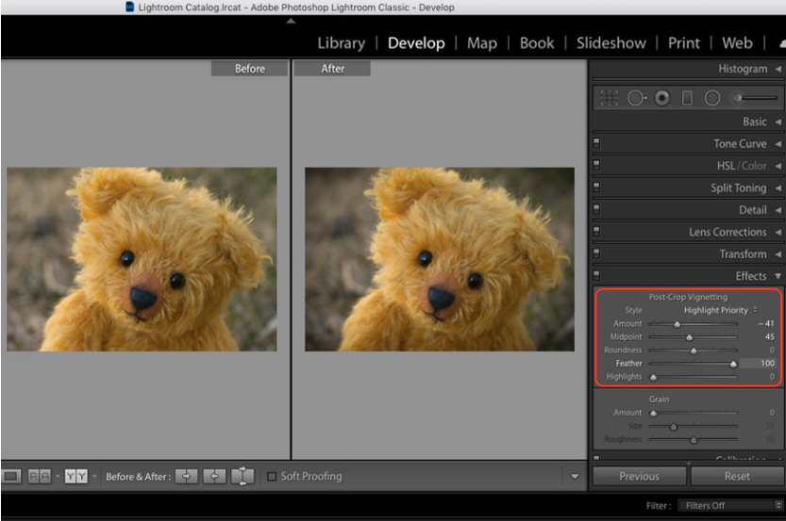Collapse the Effects panel

pyautogui.click(x=778, y=276)
